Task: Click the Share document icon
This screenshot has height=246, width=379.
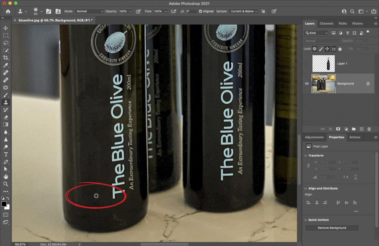Action: pyautogui.click(x=374, y=11)
